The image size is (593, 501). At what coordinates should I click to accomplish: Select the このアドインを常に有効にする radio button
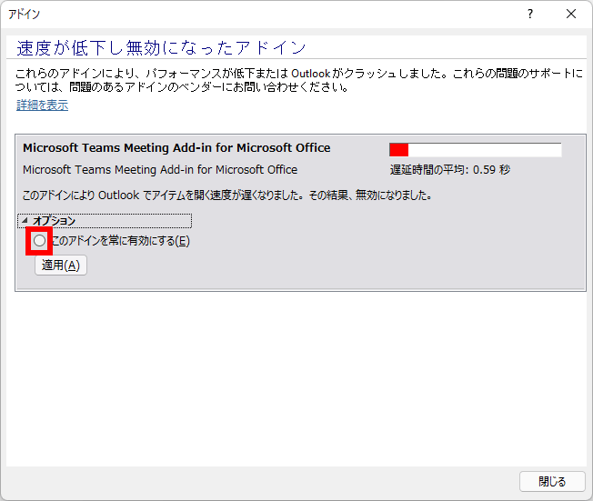click(39, 241)
